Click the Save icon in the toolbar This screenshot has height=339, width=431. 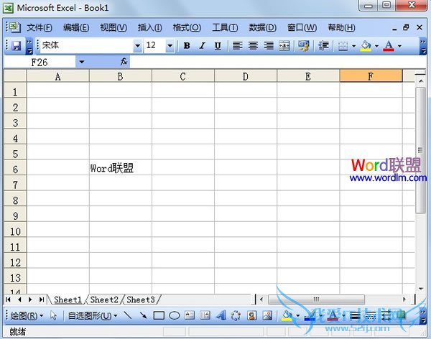point(17,46)
